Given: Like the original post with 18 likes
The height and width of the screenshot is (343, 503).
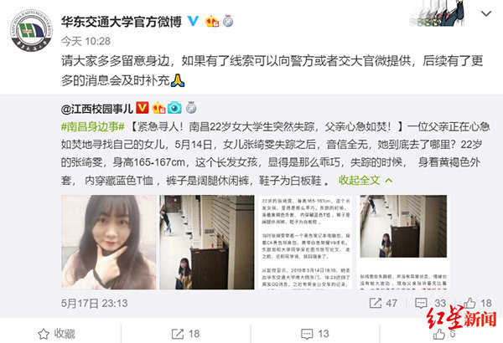Looking at the screenshot, I should tap(477, 303).
